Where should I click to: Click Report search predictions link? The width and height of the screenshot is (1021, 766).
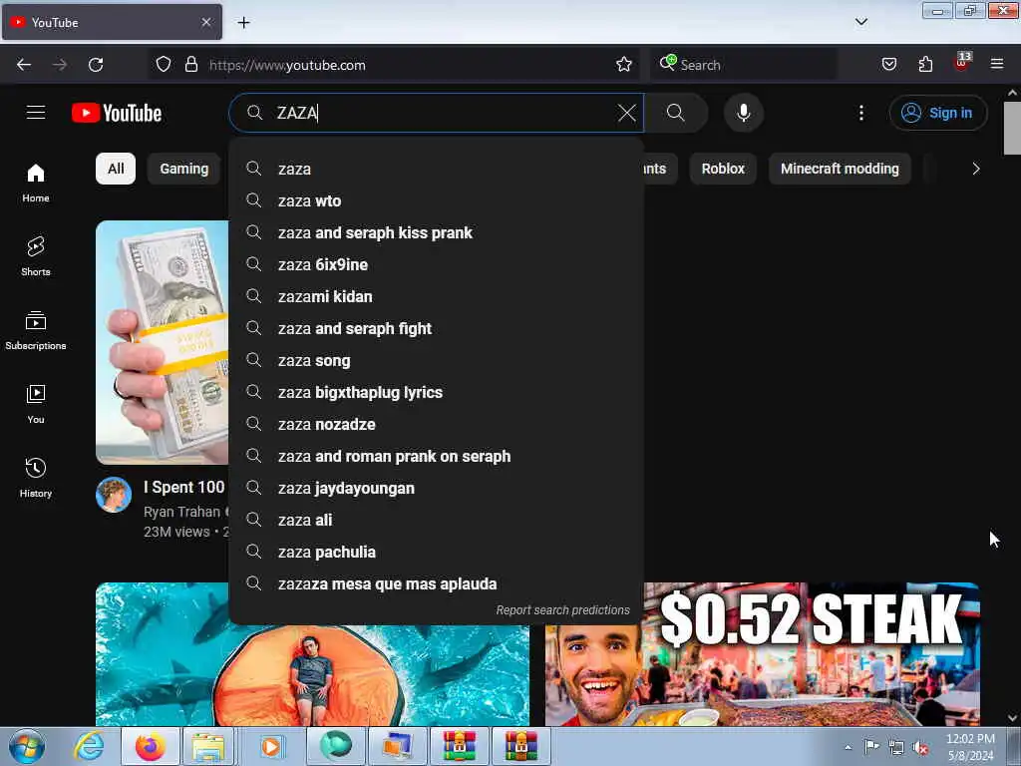tap(562, 610)
